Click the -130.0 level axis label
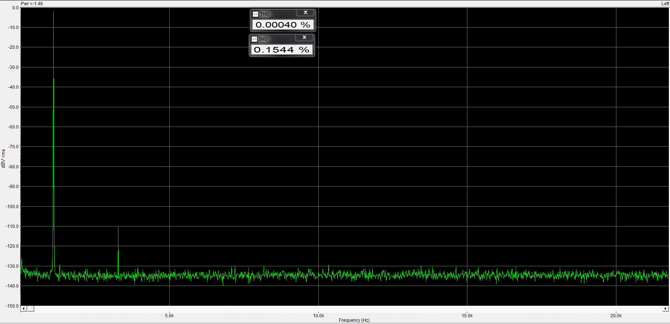 point(13,266)
